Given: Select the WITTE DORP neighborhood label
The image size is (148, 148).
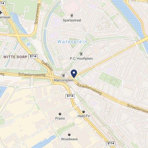Looking at the screenshot, I should coord(15,57).
